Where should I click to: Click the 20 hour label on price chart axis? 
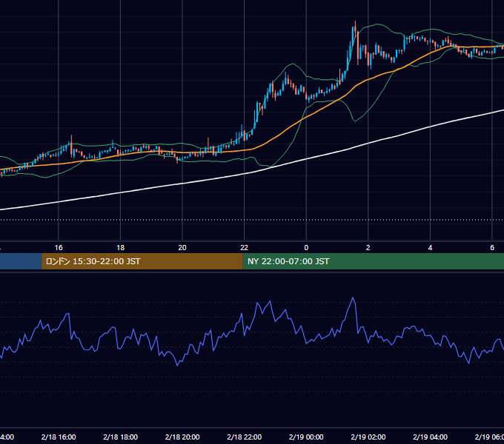(182, 248)
